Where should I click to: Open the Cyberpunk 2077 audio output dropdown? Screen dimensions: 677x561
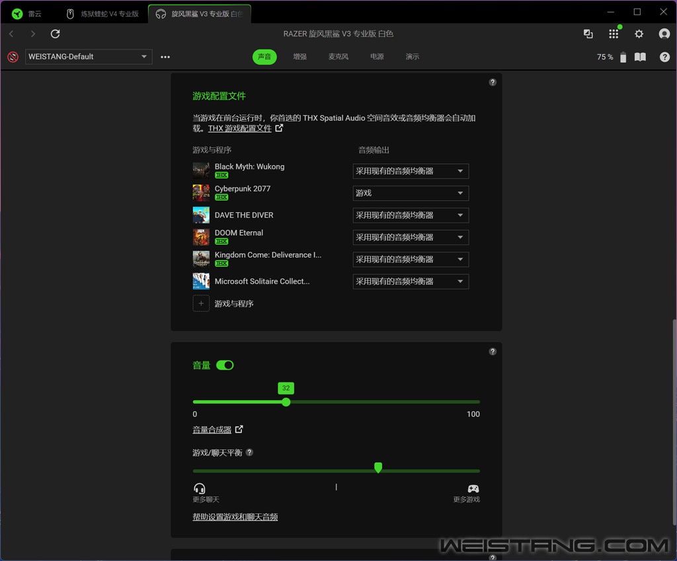tap(411, 193)
